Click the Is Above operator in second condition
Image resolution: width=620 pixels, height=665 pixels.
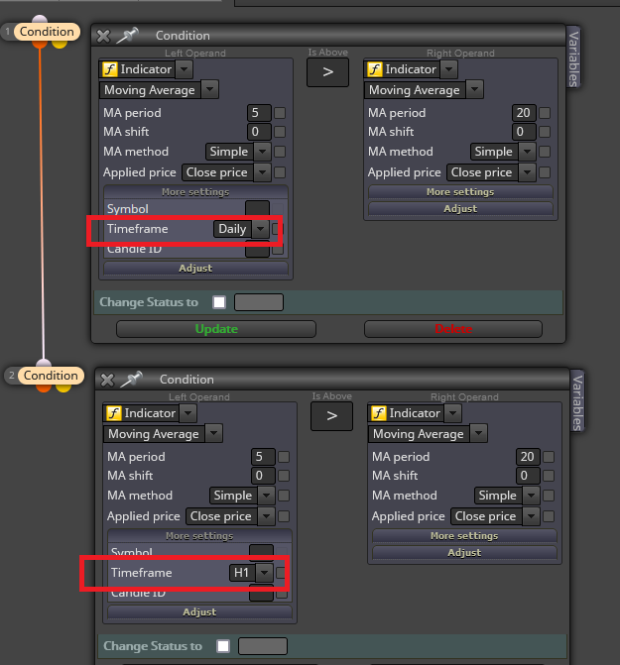pyautogui.click(x=331, y=416)
